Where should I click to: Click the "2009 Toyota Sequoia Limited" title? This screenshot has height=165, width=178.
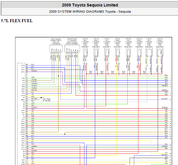(90, 5)
